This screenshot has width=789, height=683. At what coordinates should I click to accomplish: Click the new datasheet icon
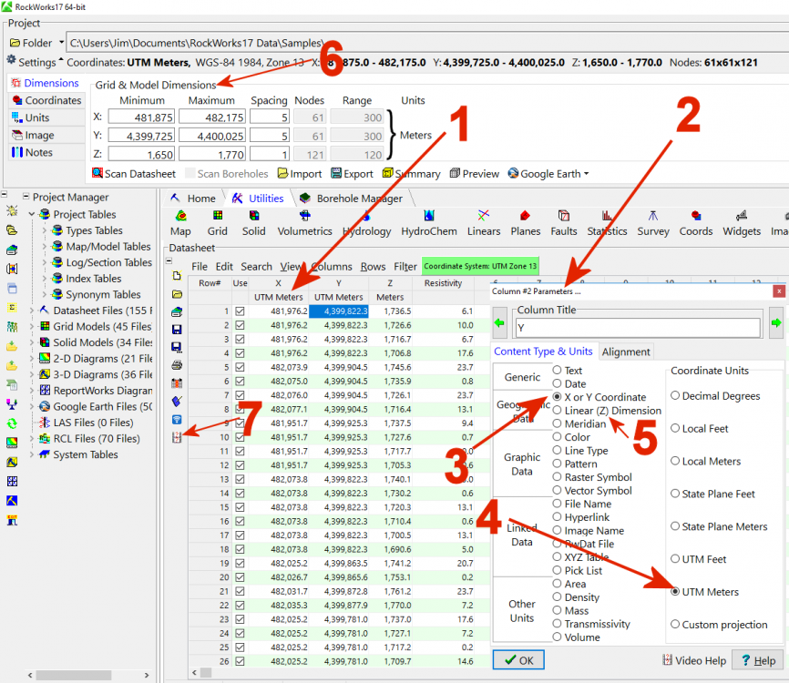click(177, 276)
